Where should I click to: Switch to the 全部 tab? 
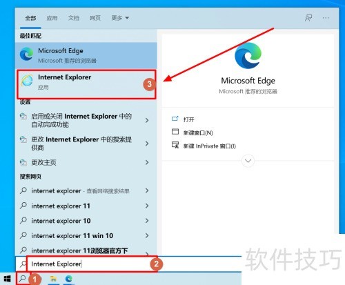[x=30, y=18]
